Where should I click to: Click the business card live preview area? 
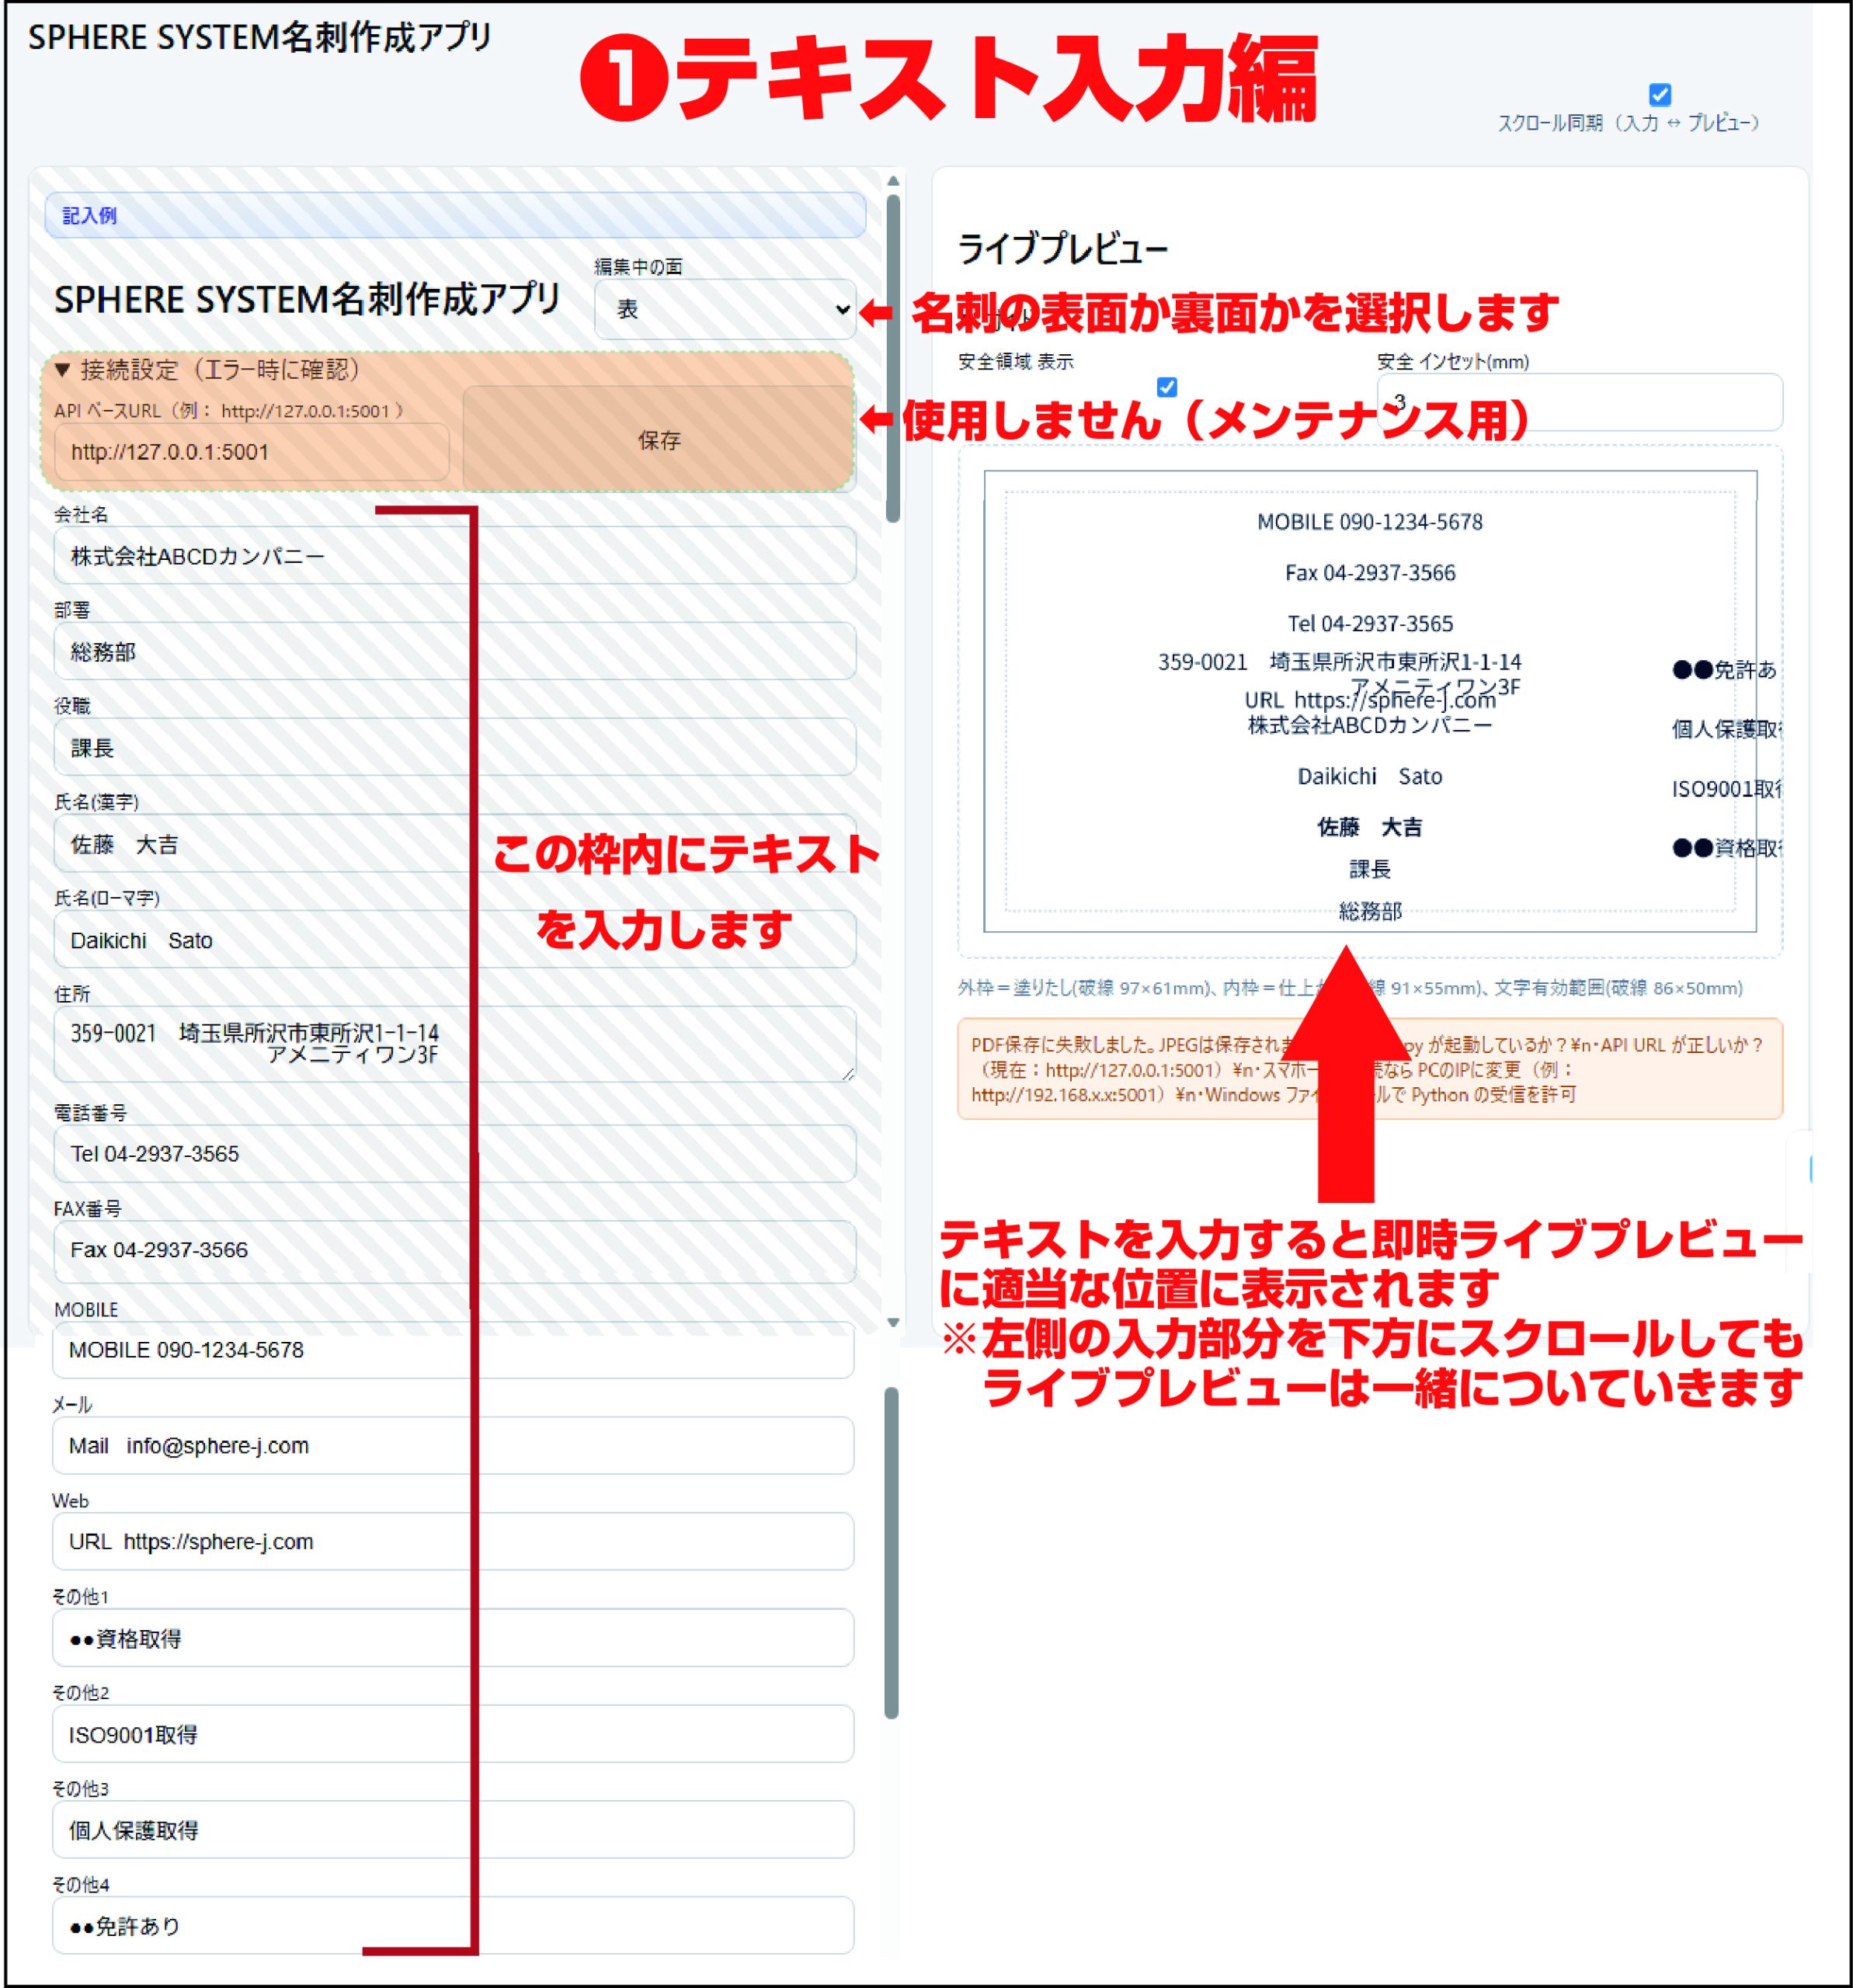point(1369,700)
